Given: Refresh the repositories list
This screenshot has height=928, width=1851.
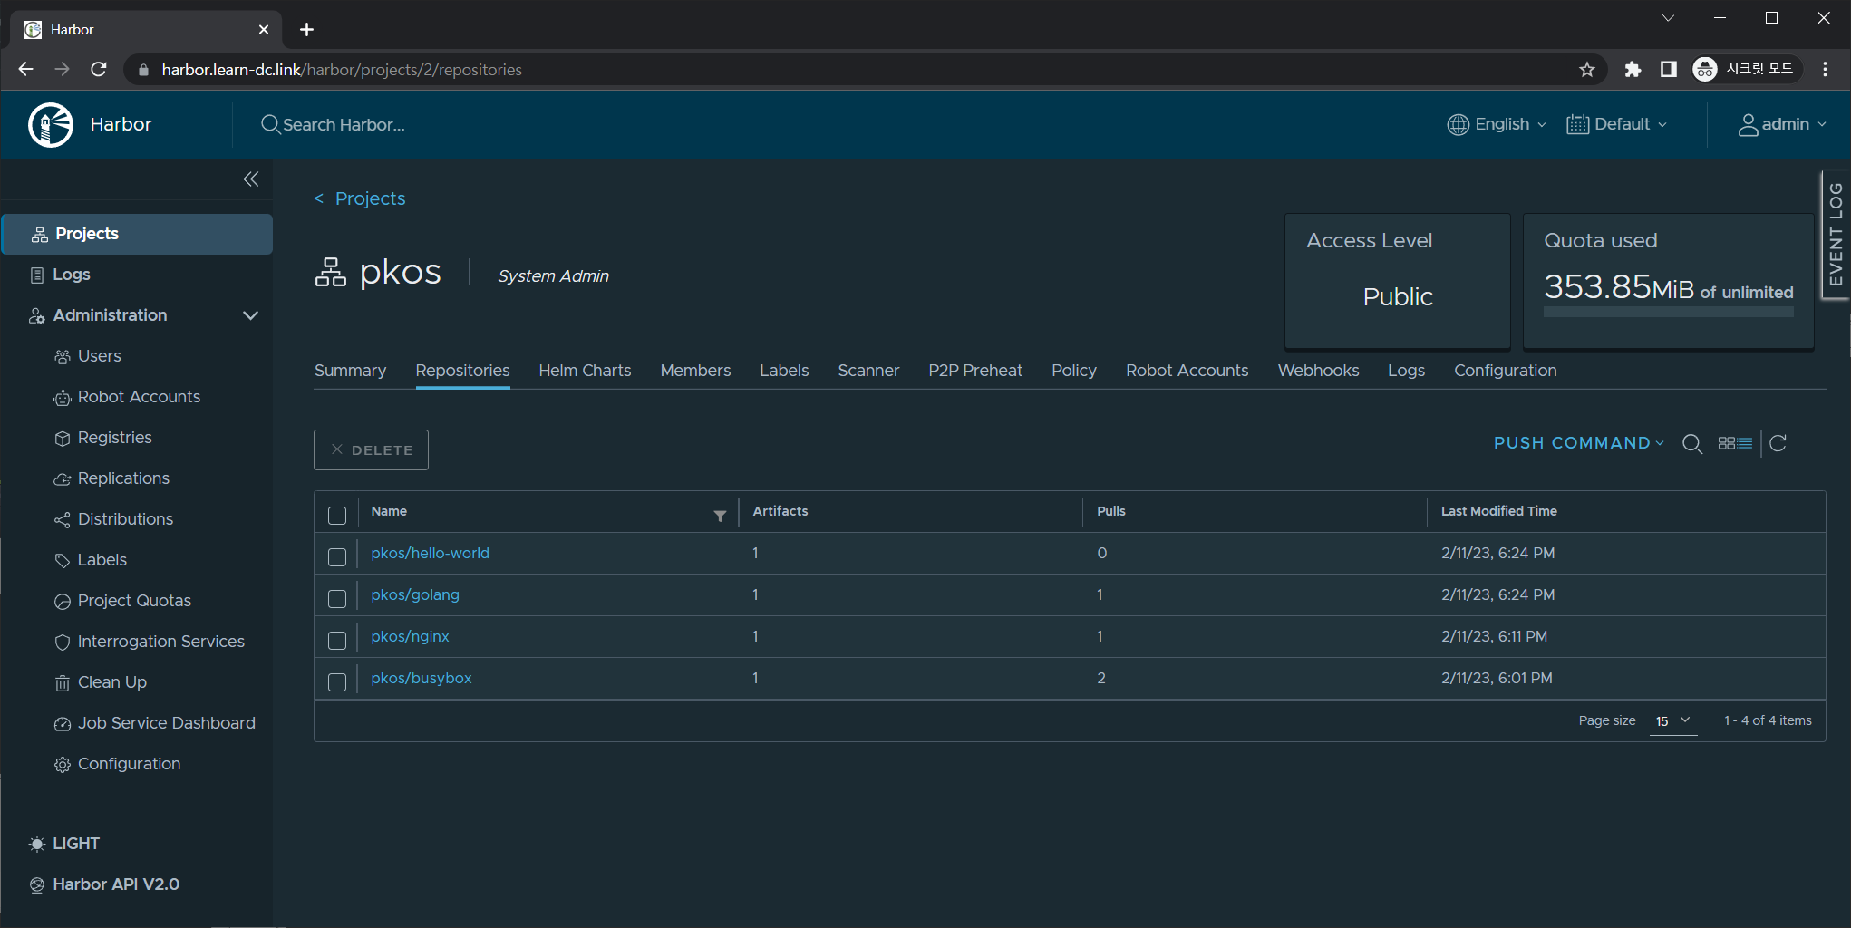Looking at the screenshot, I should click(x=1778, y=444).
